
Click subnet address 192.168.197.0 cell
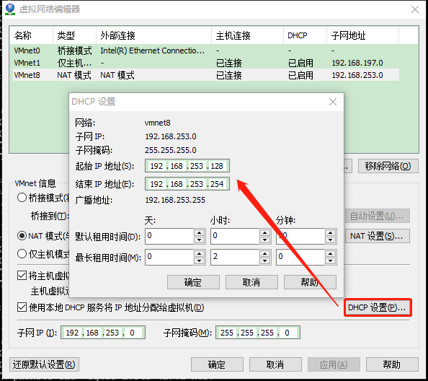pyautogui.click(x=357, y=63)
